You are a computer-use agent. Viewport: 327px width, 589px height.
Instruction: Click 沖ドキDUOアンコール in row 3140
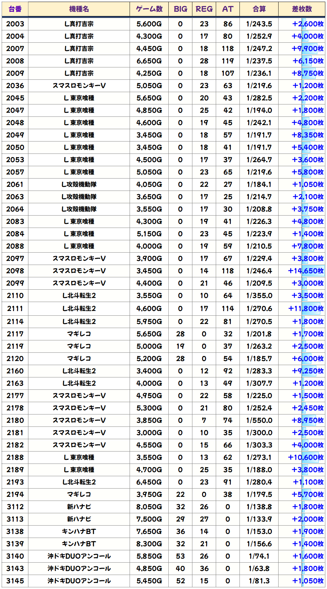point(79,556)
